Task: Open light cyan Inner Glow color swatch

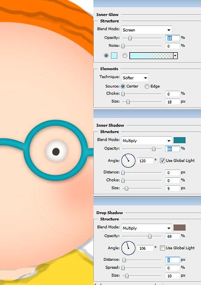Action: click(x=114, y=55)
